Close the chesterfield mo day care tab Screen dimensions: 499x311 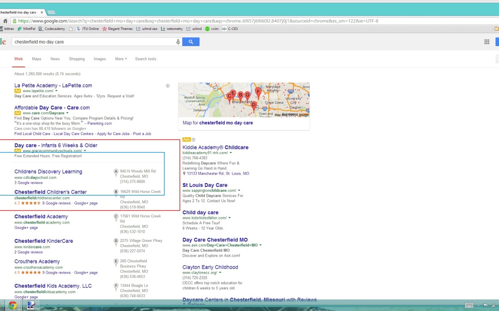click(x=42, y=12)
